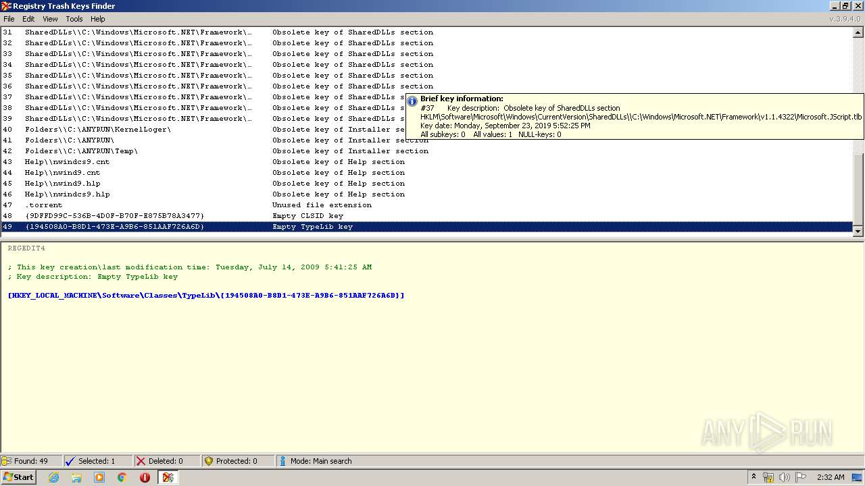Open the Edit menu
Viewport: 865px width, 486px height.
pos(28,19)
